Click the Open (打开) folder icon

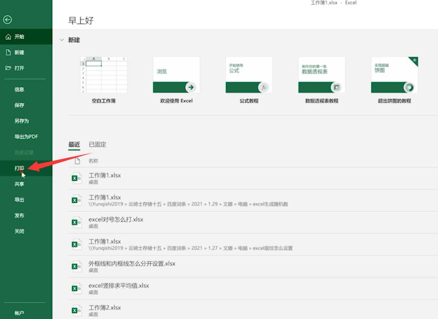[x=8, y=68]
